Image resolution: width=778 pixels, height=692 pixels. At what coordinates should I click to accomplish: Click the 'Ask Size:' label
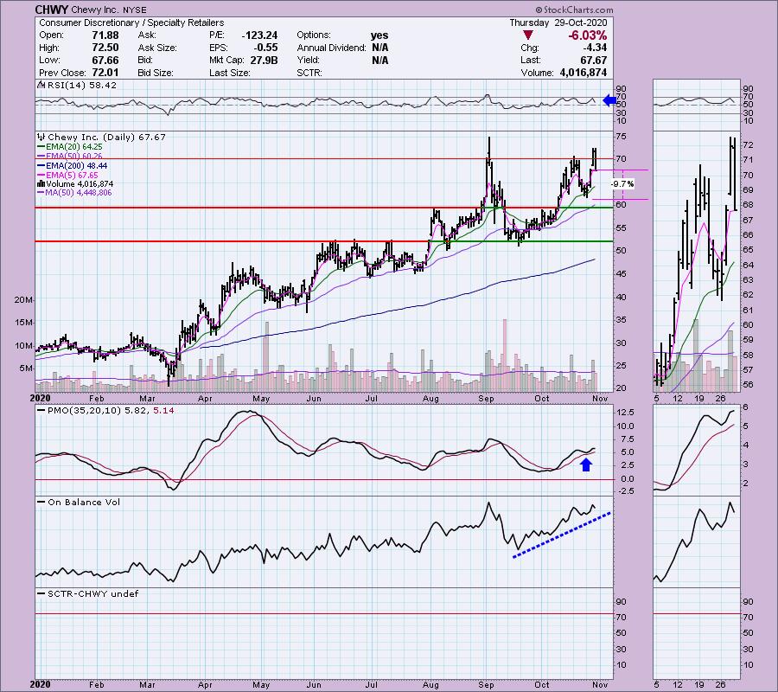click(x=157, y=48)
